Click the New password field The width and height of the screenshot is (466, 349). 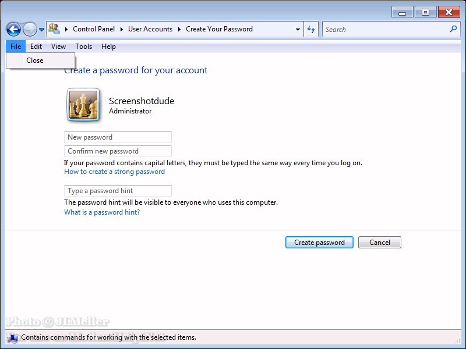click(118, 137)
